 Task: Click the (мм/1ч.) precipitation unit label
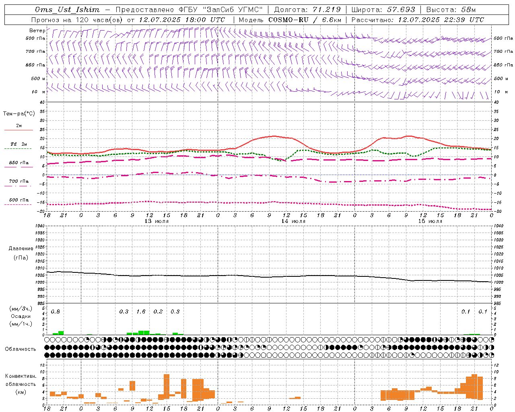pyautogui.click(x=21, y=324)
